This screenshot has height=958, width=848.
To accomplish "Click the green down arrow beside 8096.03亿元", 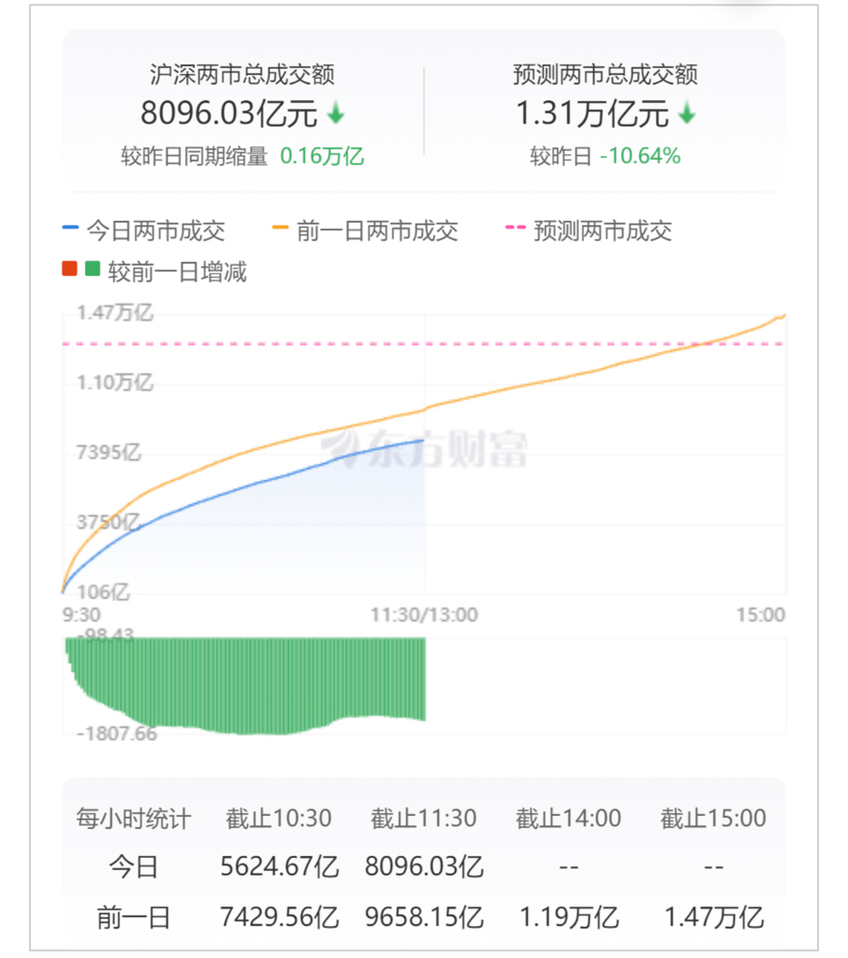I will coord(336,113).
